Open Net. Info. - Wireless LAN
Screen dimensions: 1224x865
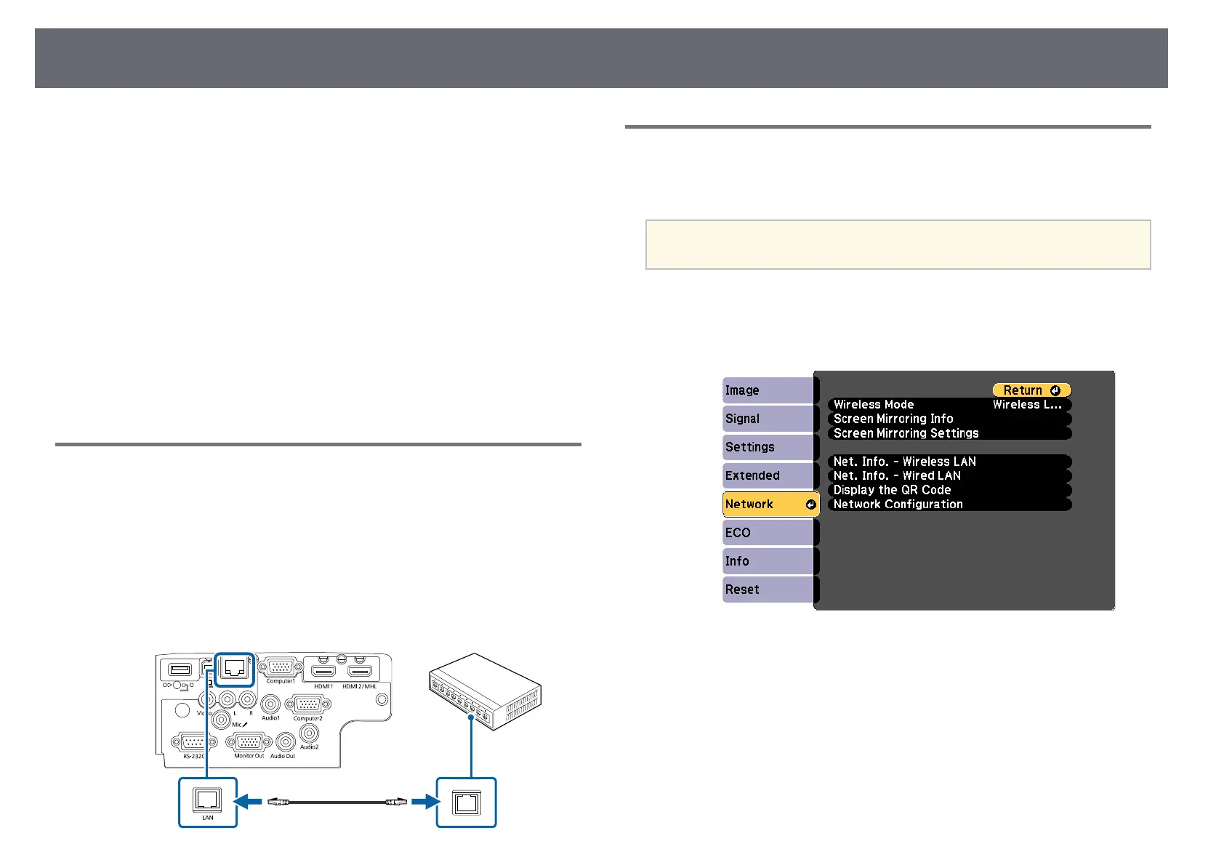pos(949,462)
